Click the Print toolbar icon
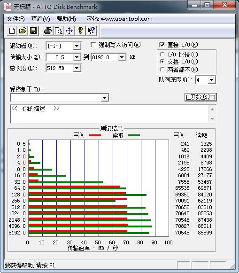 coord(48,31)
